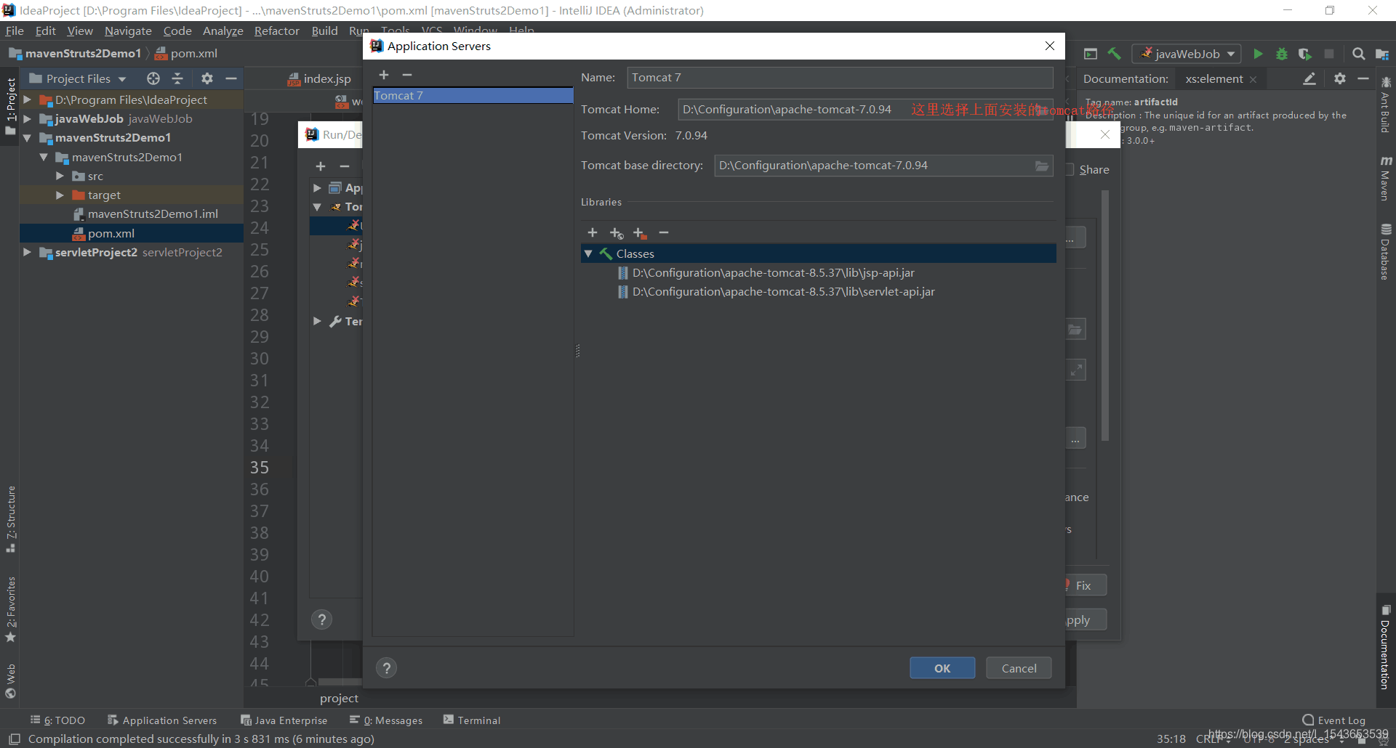Click scrollbar in Run/Debug Configurations dialog
This screenshot has width=1396, height=748.
[1105, 316]
